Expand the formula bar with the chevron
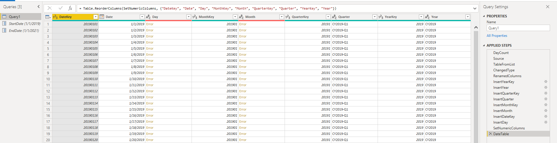The image size is (557, 143). pyautogui.click(x=475, y=8)
